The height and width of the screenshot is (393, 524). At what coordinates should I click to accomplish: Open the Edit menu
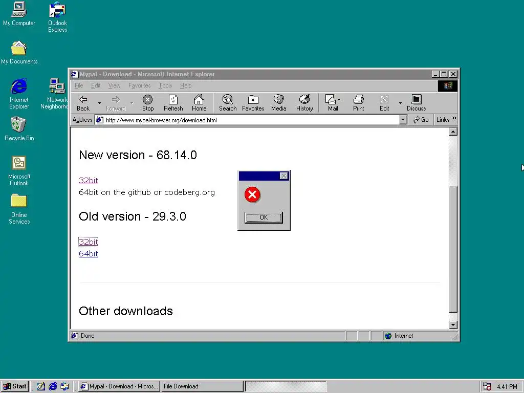(x=96, y=85)
